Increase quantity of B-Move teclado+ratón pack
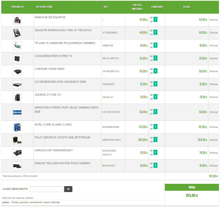Screen dimensions: 221x207 [151, 163]
